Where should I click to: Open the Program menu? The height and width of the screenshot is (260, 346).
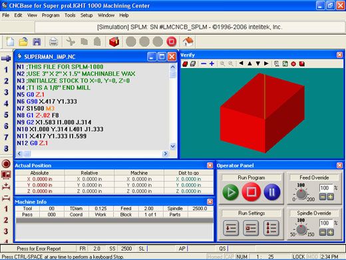51,15
